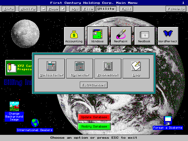Screen dimensions: 188x141
Task: Open the PhoneBook utility
Action: pos(108,68)
